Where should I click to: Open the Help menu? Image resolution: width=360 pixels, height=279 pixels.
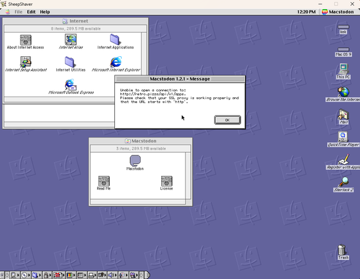point(45,12)
